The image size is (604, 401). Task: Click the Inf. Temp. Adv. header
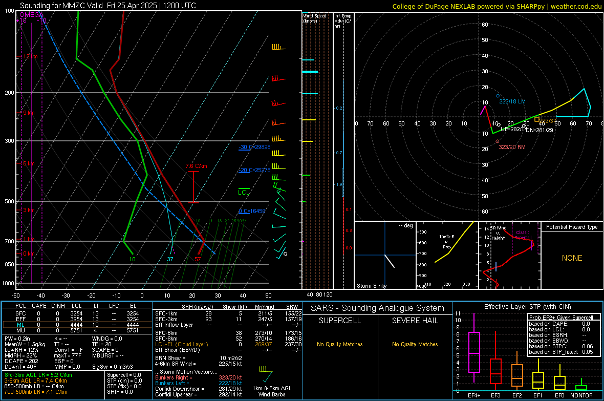[x=343, y=21]
